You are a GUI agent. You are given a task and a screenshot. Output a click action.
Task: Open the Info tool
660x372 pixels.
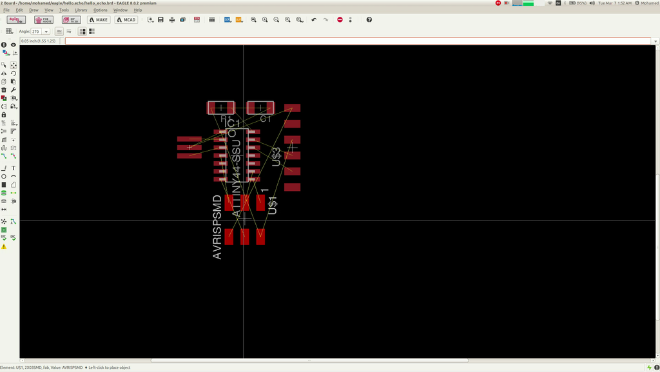click(x=4, y=44)
